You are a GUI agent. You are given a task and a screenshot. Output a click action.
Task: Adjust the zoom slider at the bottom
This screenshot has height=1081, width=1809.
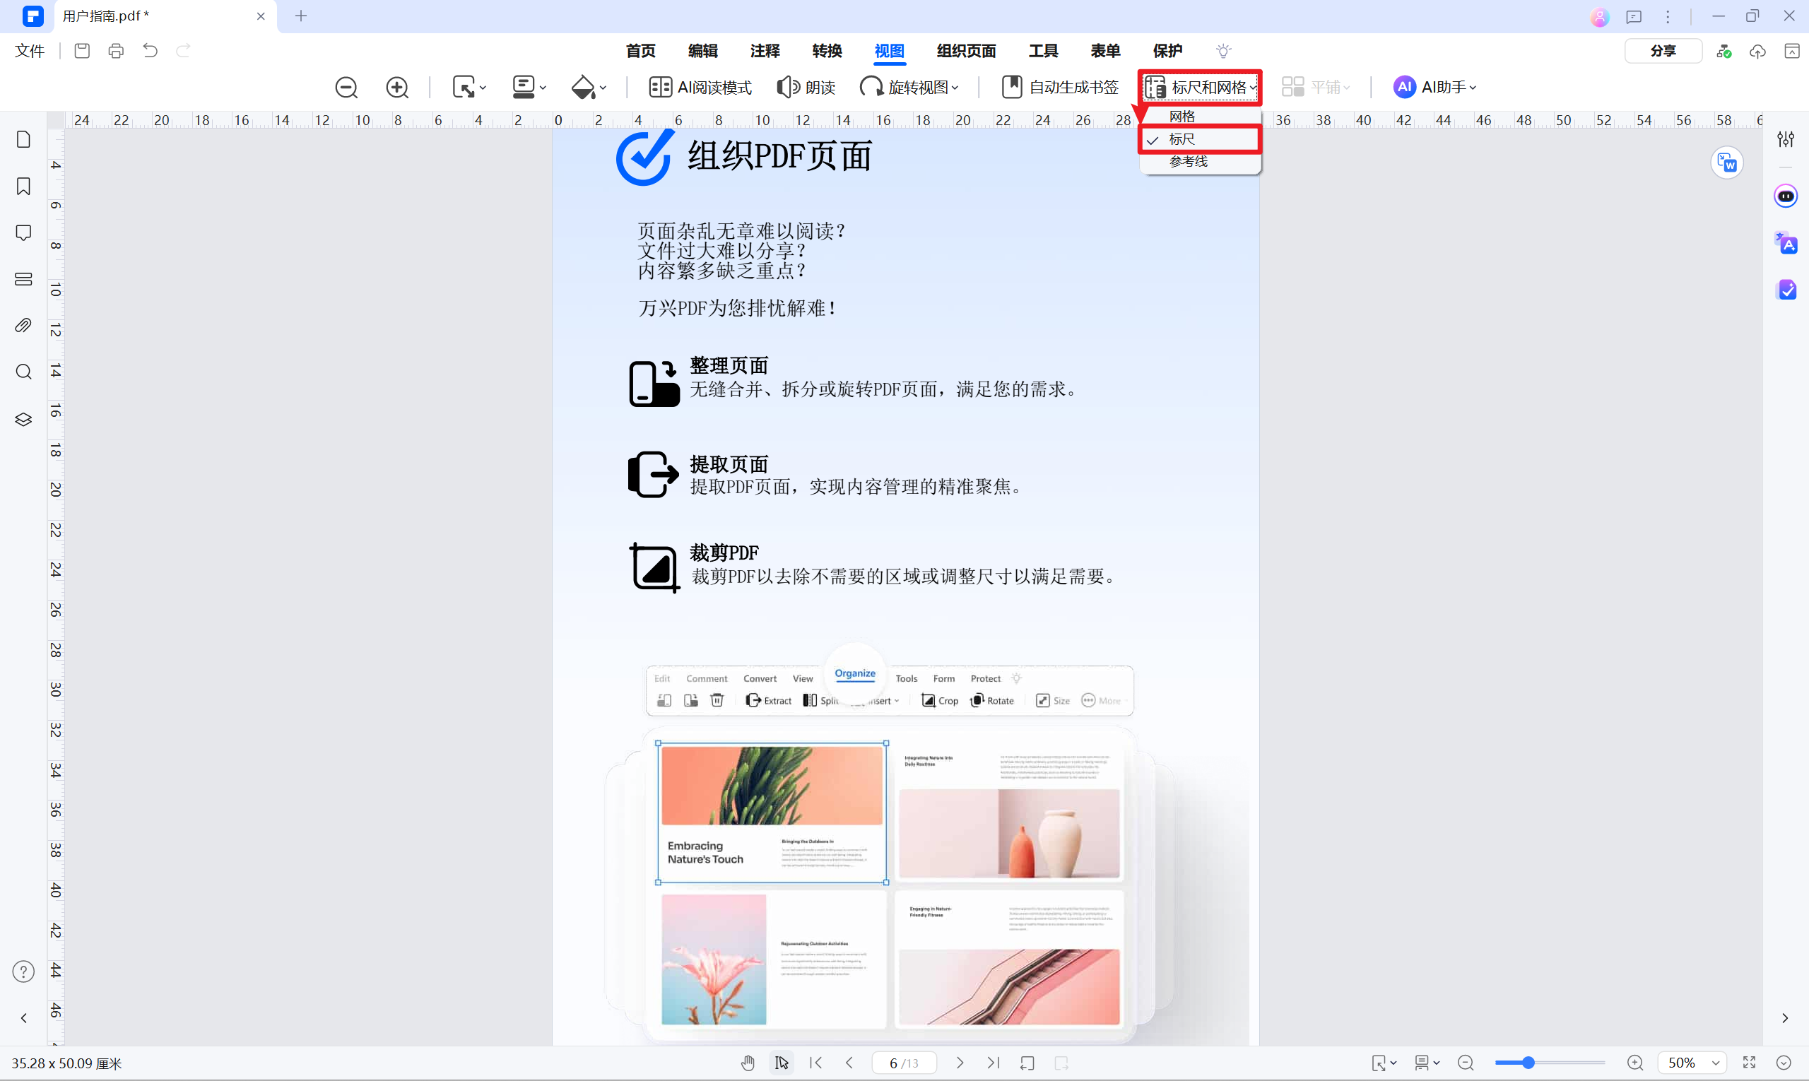[1530, 1063]
